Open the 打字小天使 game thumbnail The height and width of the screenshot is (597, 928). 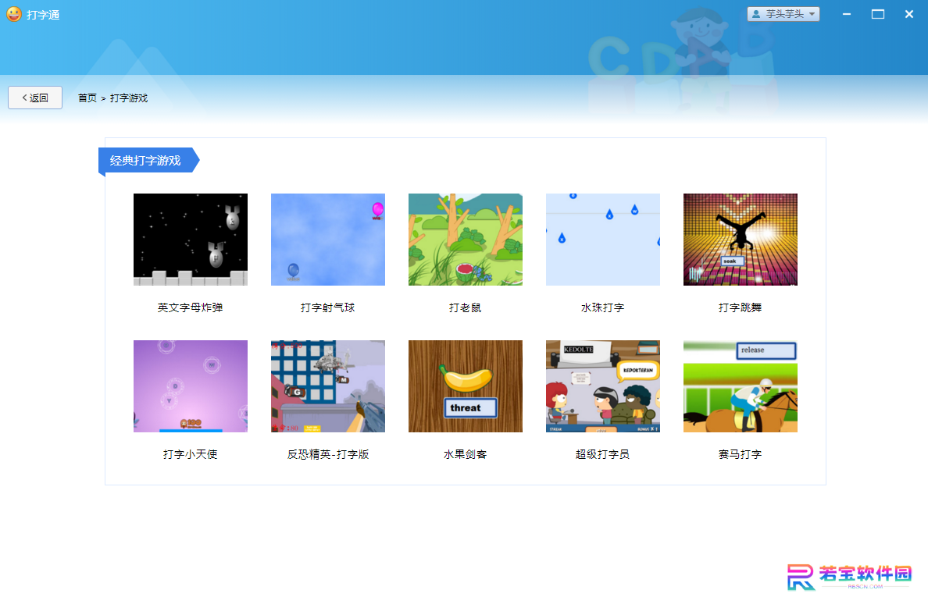coord(191,386)
